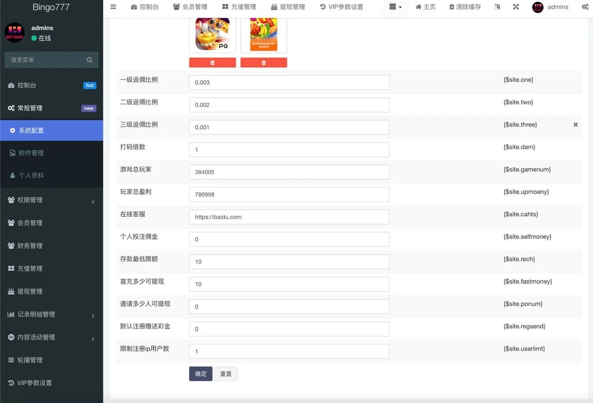593x403 pixels.
Task: Expand the 记录明细管理 sidebar menu
Action: tap(51, 315)
